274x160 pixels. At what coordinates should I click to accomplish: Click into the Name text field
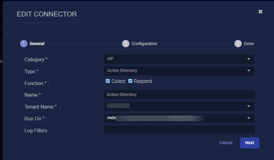[179, 94]
